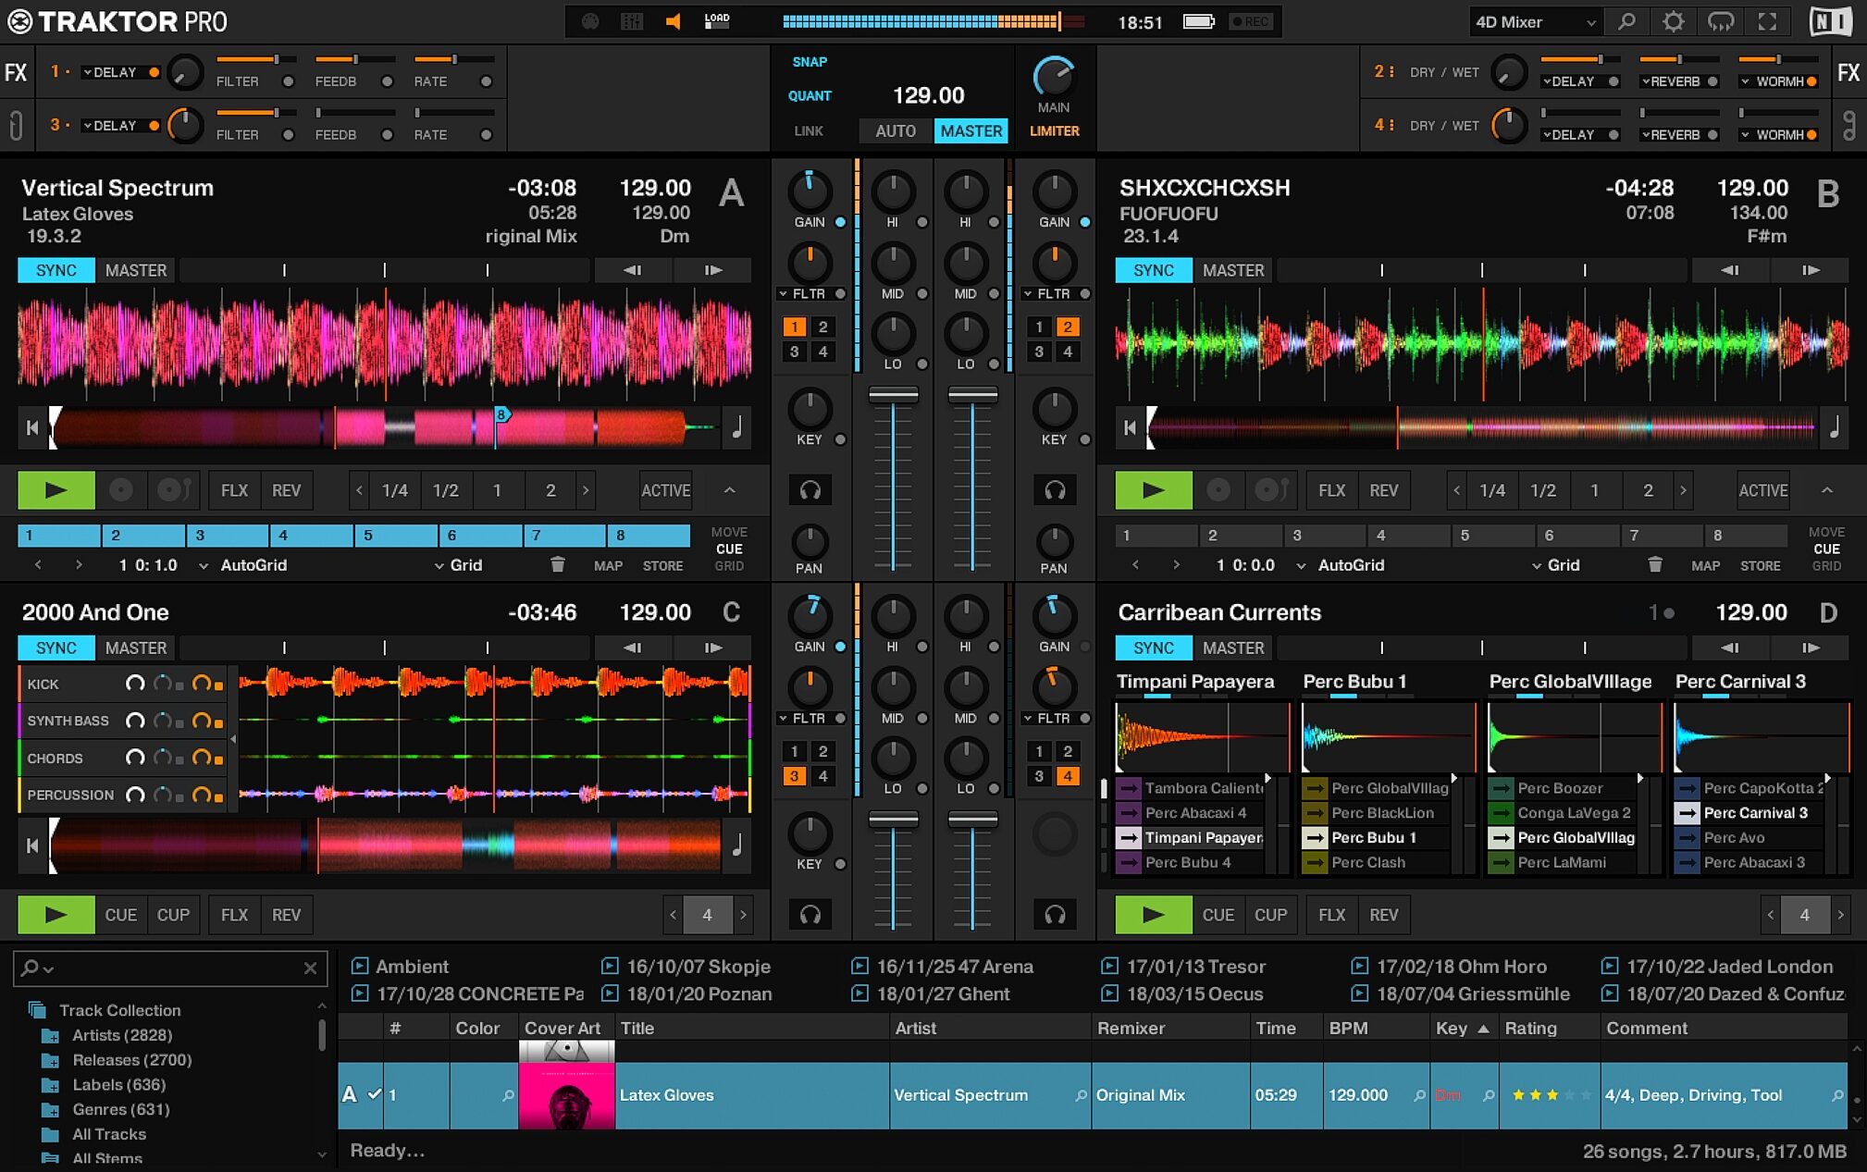Viewport: 1867px width, 1172px height.
Task: Click the note icon at Deck A stripe end
Action: coord(737,427)
